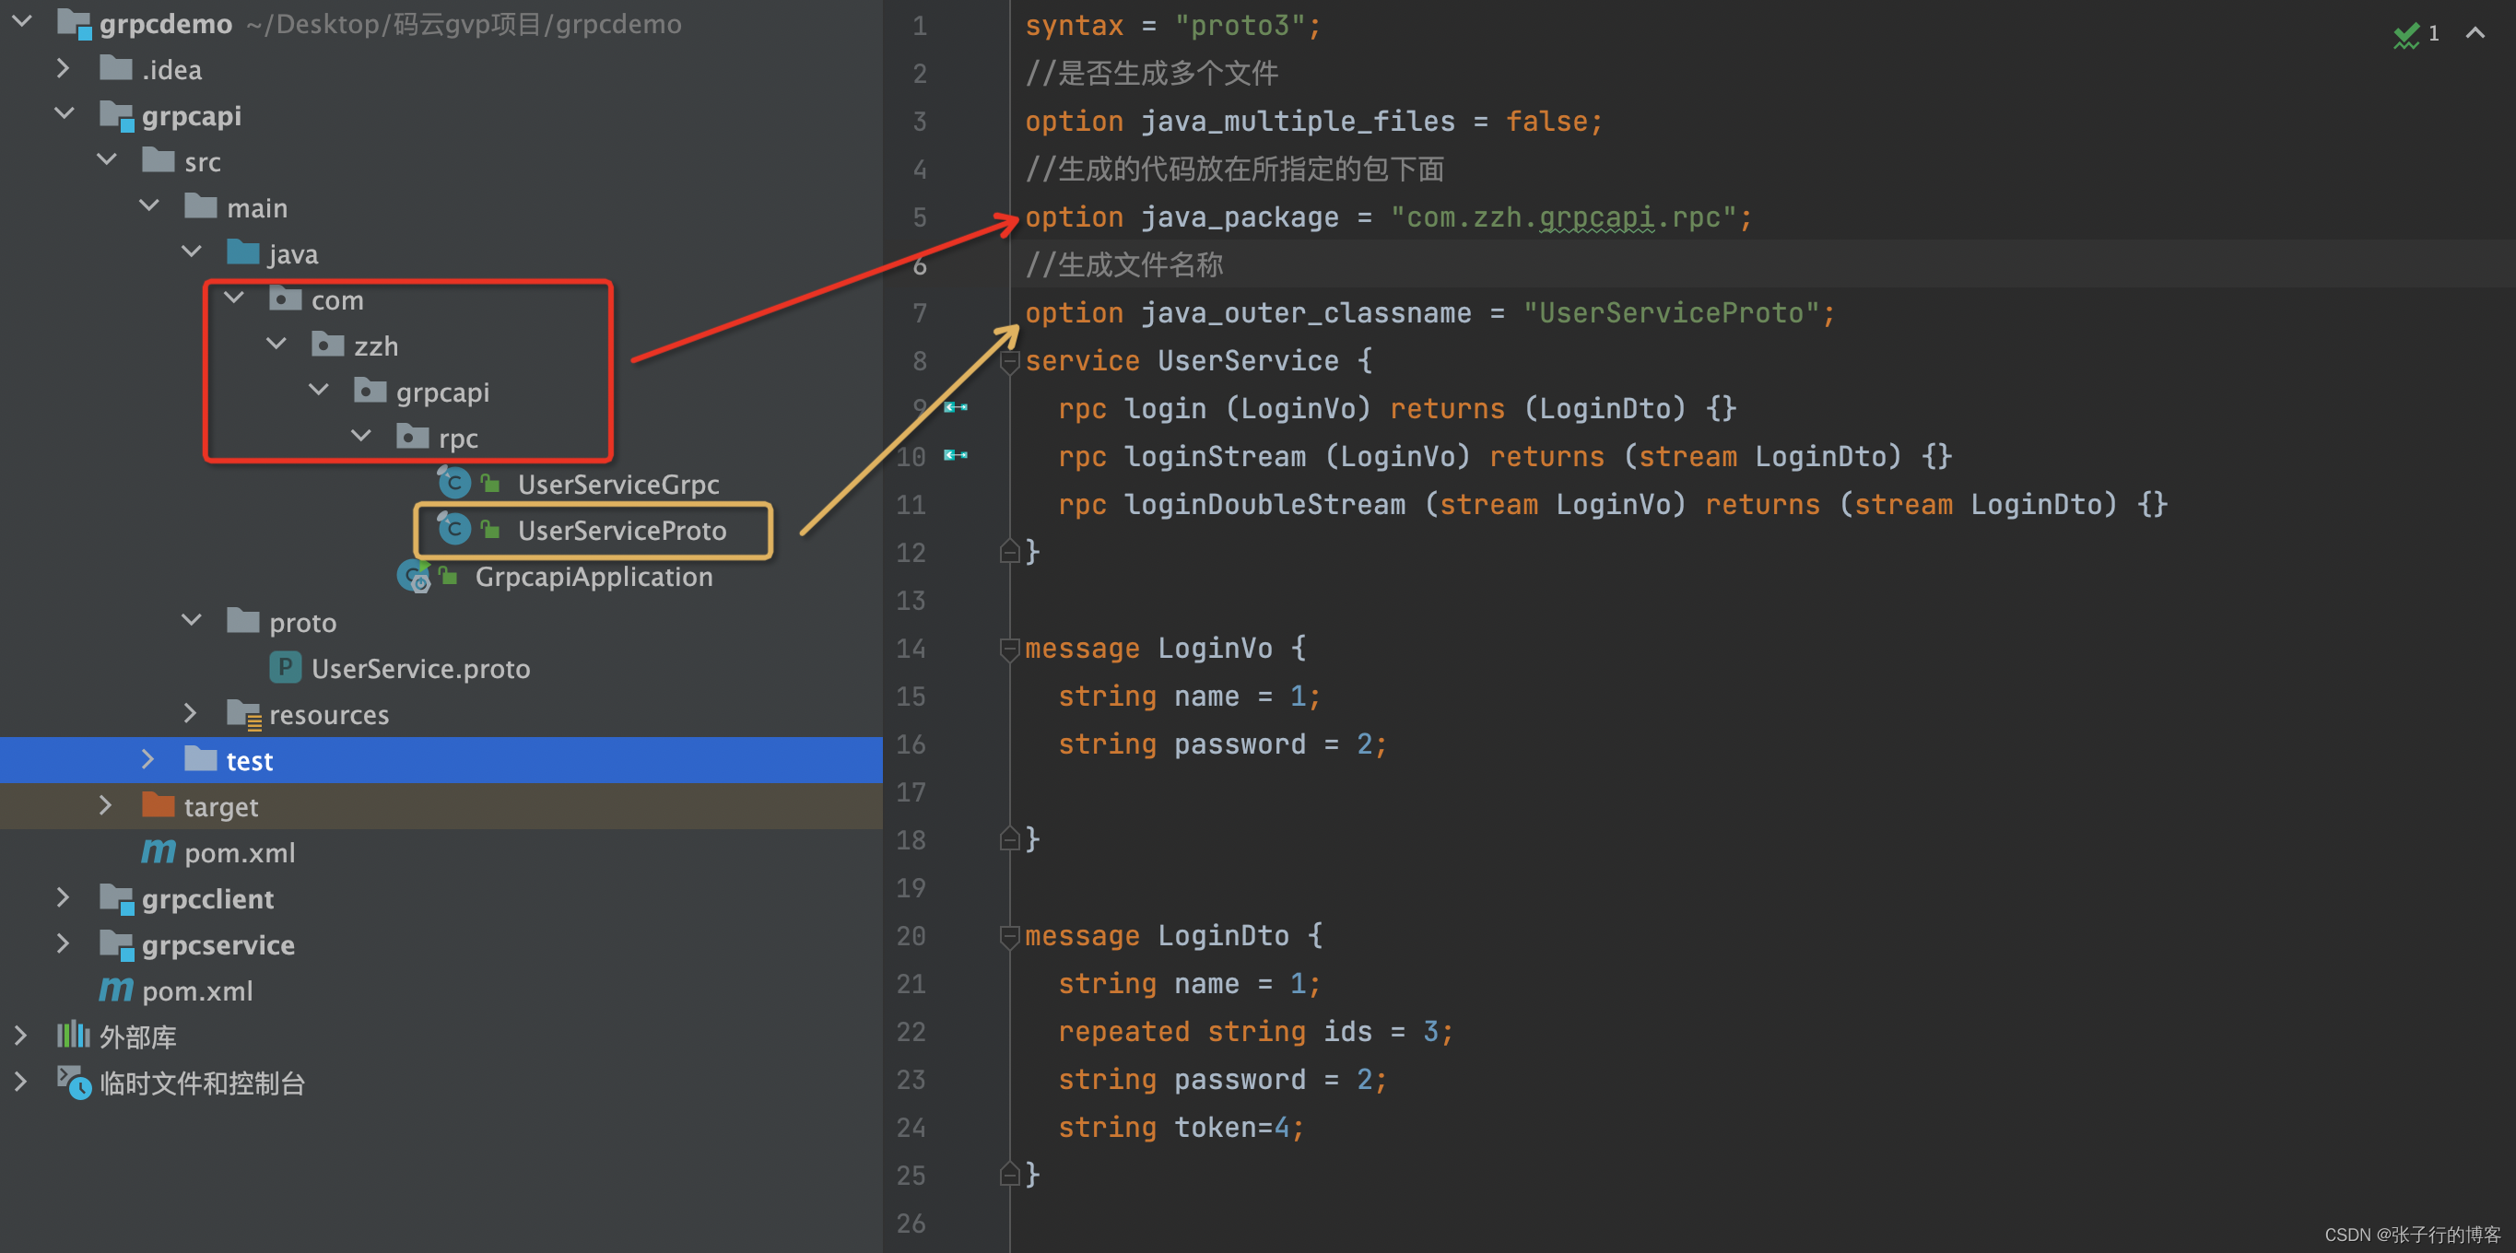Collapse the zzh package chevron
The image size is (2516, 1253).
point(276,344)
